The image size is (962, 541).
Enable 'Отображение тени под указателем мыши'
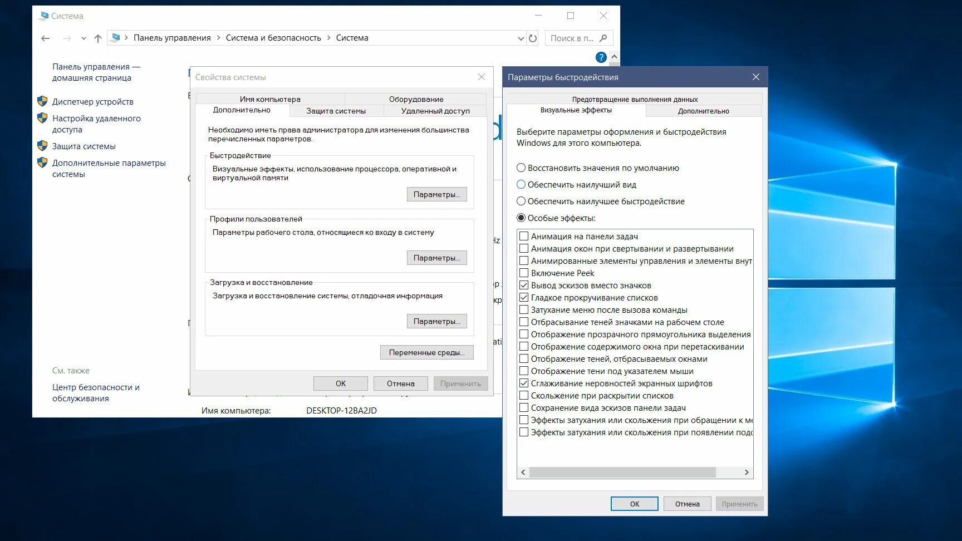tap(524, 371)
